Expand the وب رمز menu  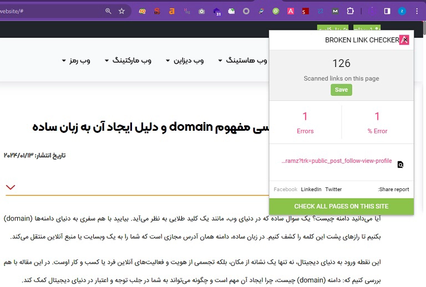click(76, 60)
